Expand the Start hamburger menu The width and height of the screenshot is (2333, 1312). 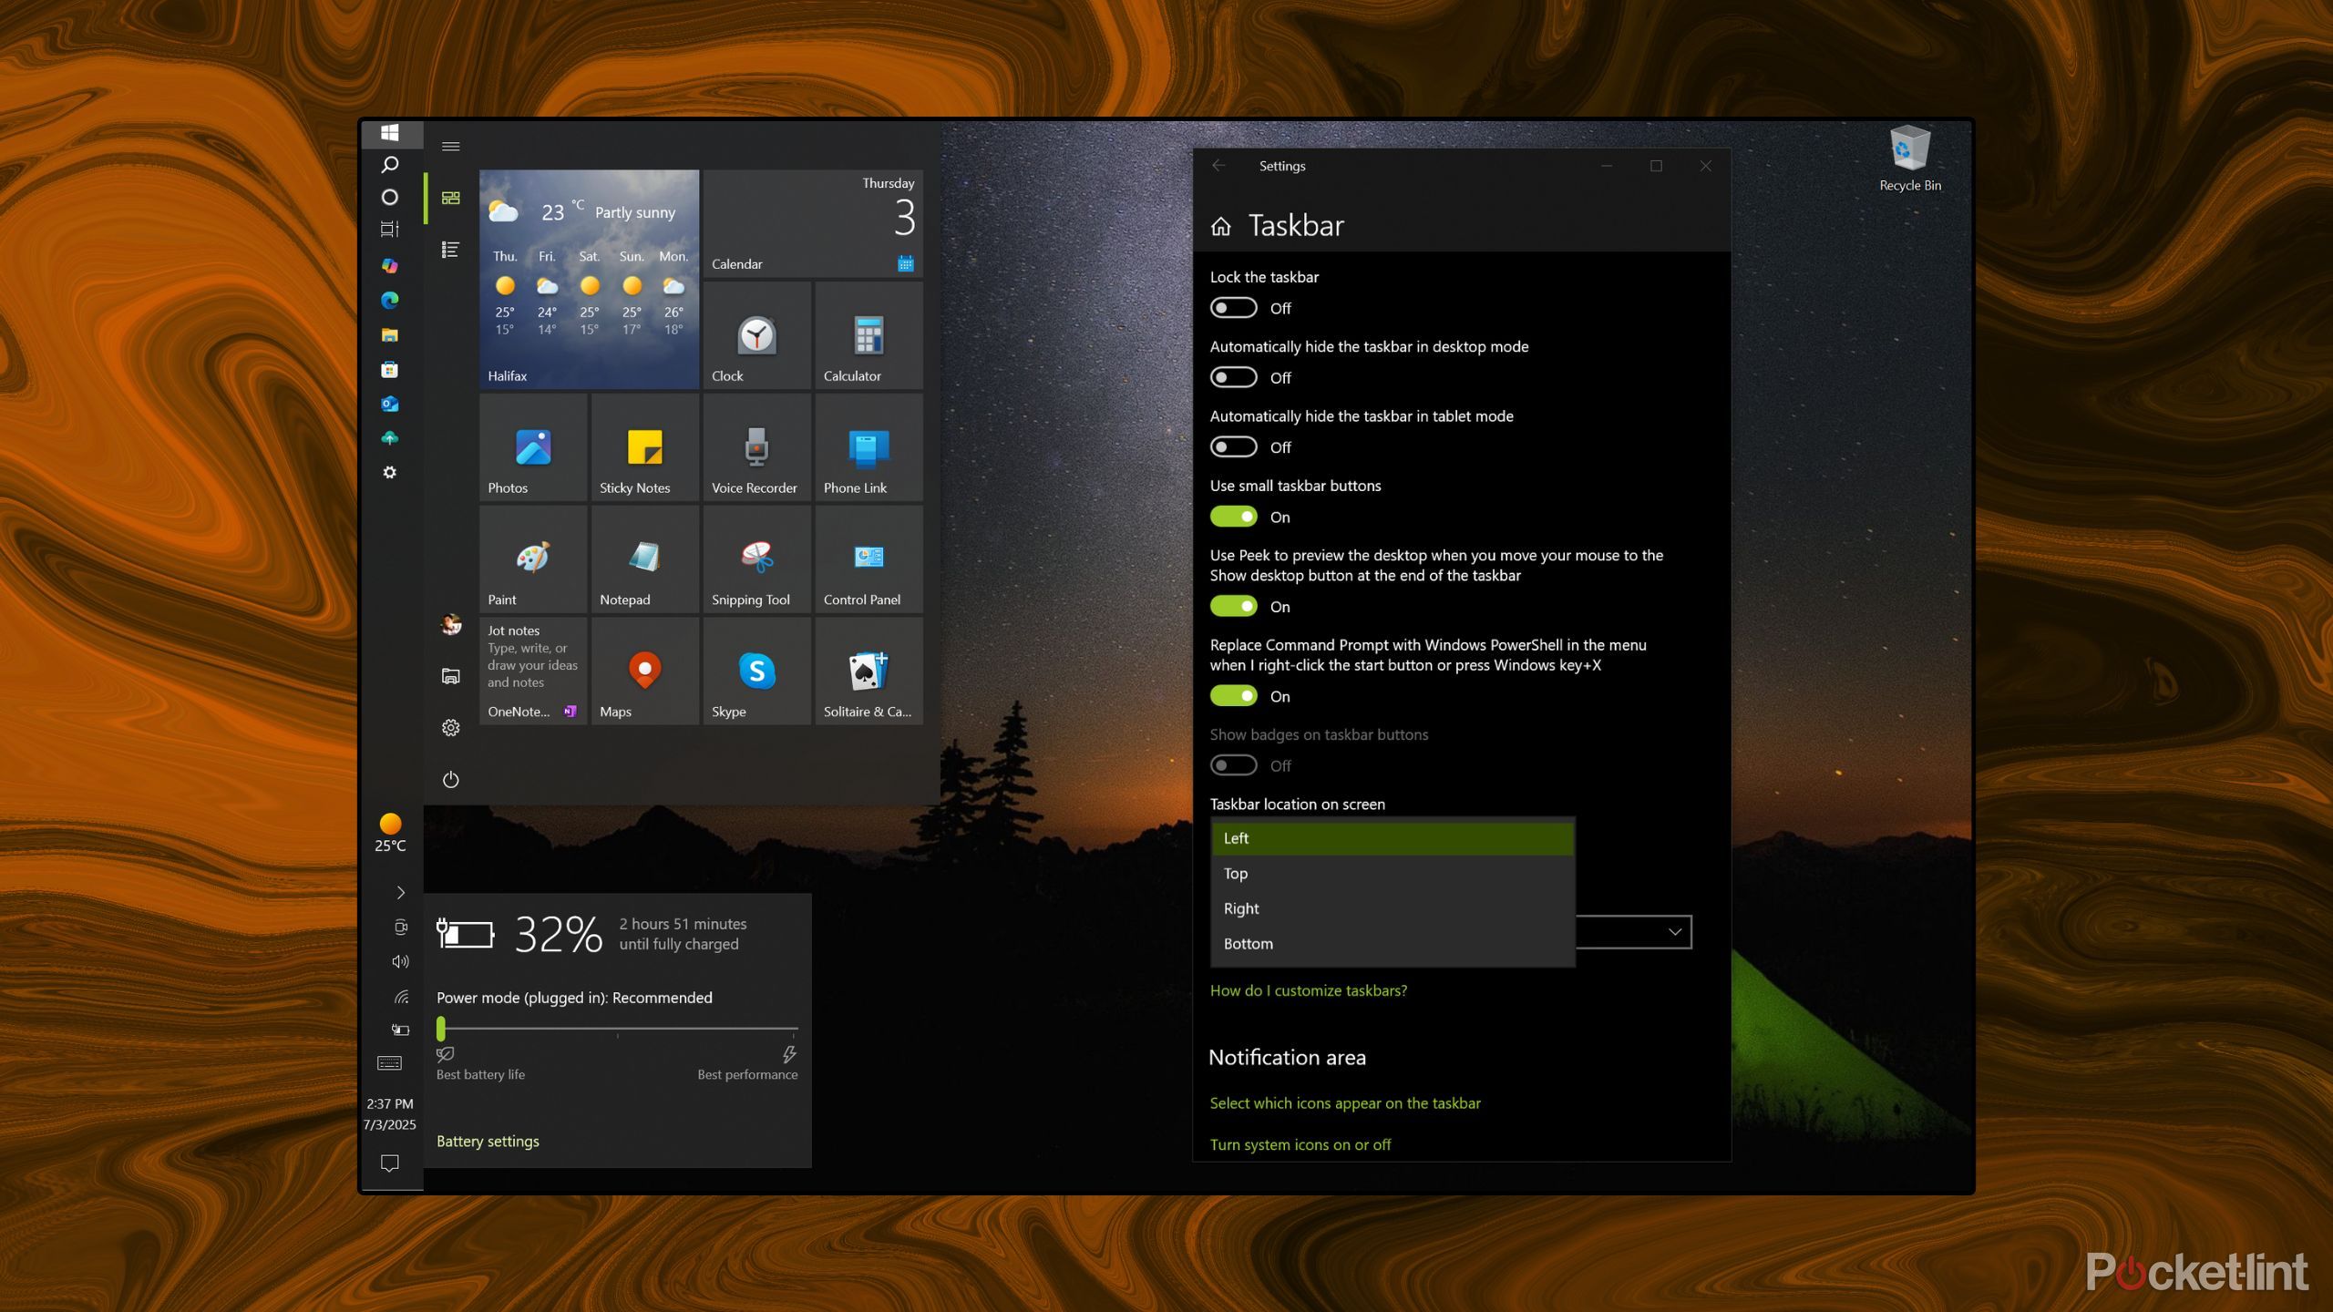(450, 147)
